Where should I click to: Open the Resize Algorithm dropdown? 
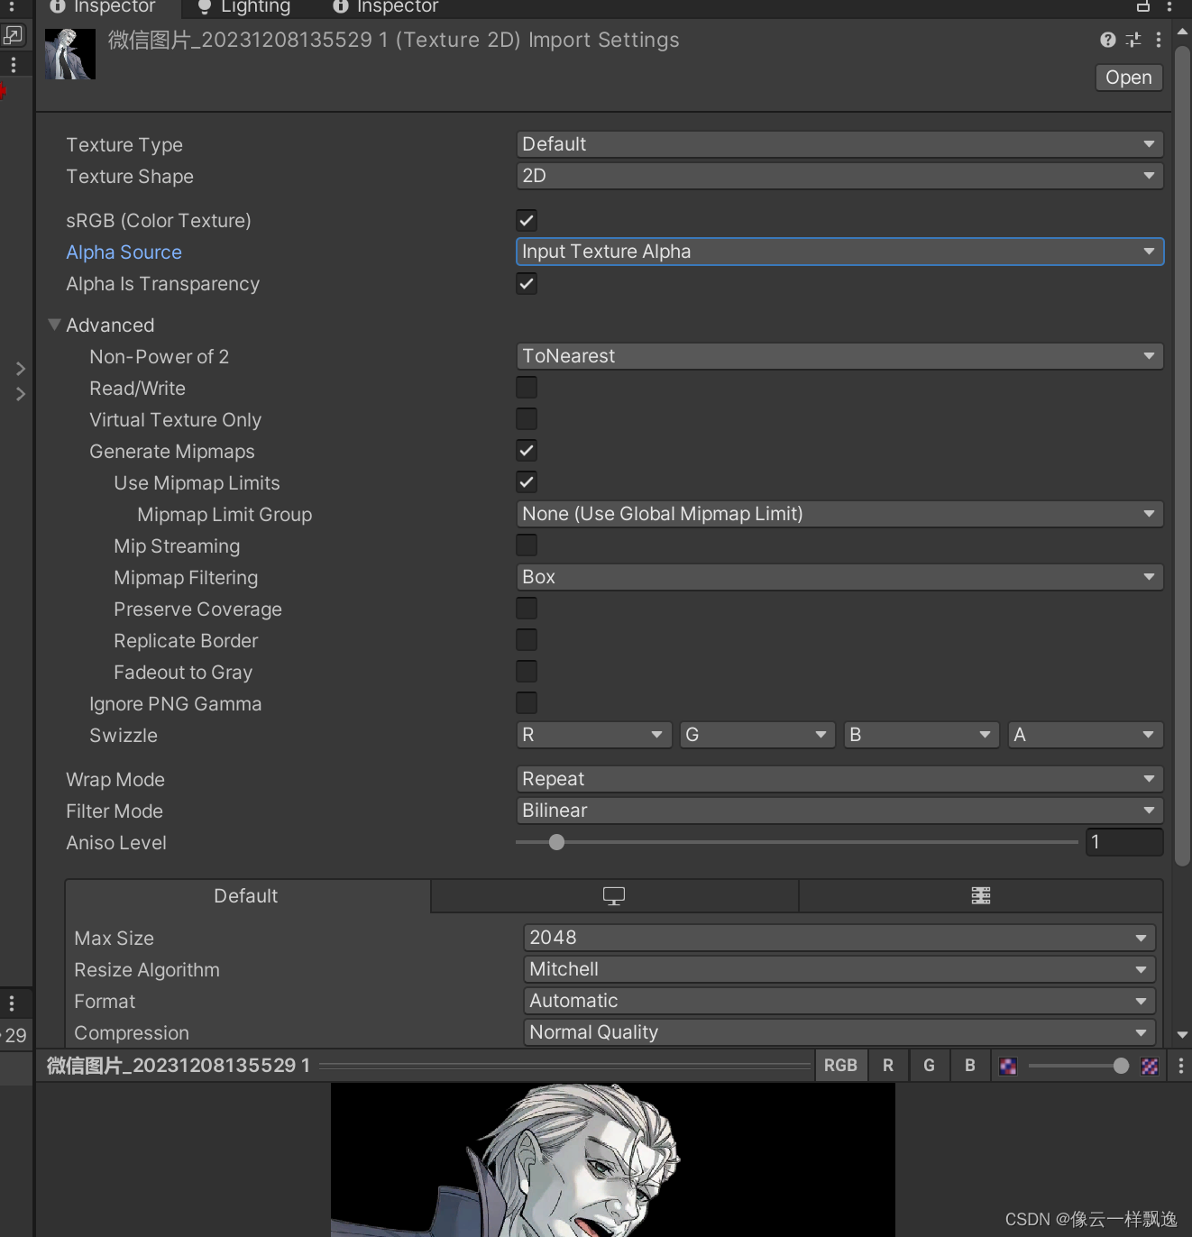click(x=839, y=969)
